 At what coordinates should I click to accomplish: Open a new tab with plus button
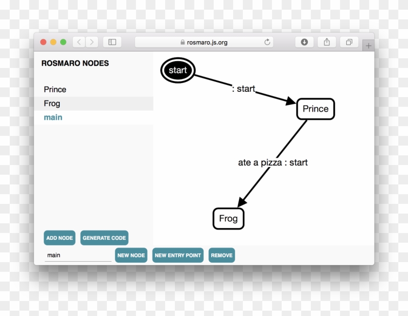point(368,46)
